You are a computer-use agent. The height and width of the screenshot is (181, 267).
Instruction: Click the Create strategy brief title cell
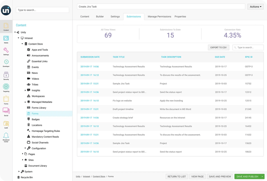(123, 118)
